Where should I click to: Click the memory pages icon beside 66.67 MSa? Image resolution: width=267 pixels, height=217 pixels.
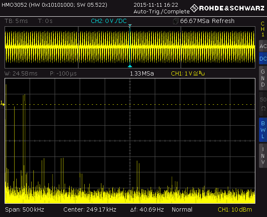tap(175, 21)
